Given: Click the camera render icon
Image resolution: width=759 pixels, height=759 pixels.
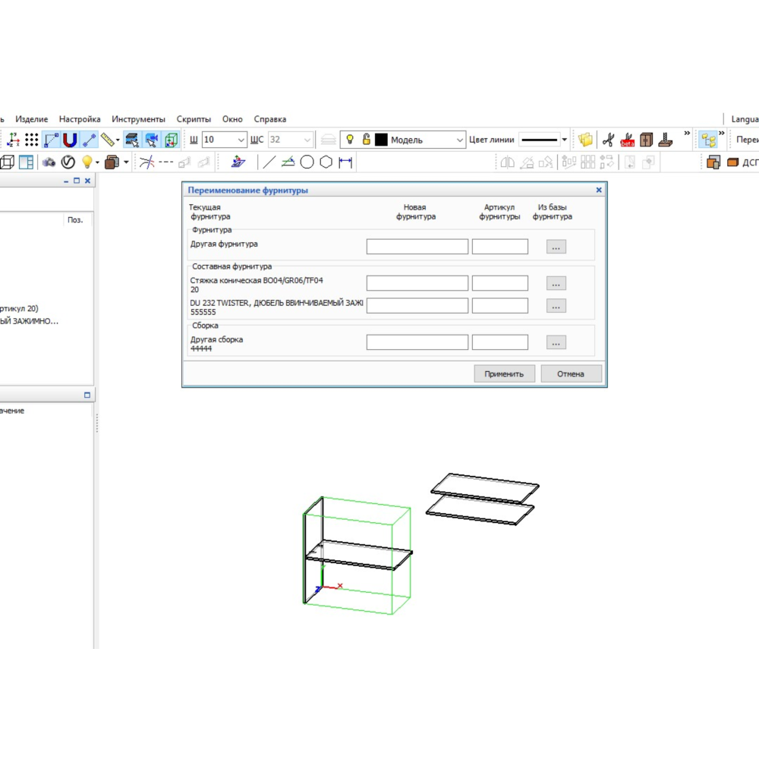Looking at the screenshot, I should coord(49,162).
